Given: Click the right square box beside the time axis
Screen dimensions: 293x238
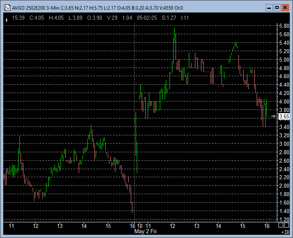Looking at the screenshot, I should pos(287,225).
